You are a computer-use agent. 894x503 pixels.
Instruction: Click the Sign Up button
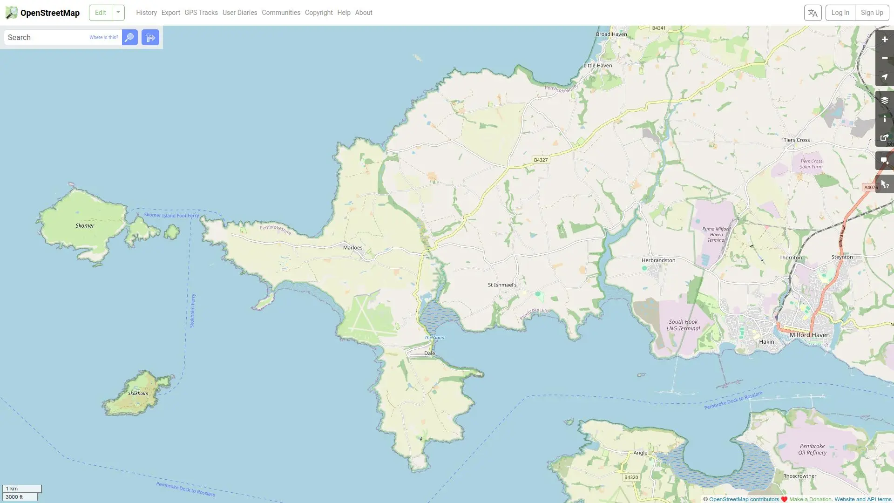coord(872,13)
